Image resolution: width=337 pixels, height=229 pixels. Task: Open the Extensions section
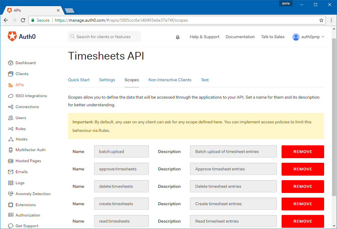coord(25,205)
